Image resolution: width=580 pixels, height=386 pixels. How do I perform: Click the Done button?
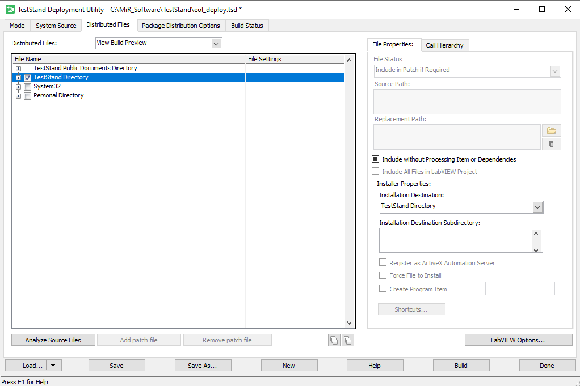tap(547, 366)
